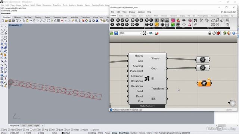Select the upper geometry parameter node on canvas
Image resolution: width=239 pixels, height=134 pixels.
pyautogui.click(x=203, y=60)
